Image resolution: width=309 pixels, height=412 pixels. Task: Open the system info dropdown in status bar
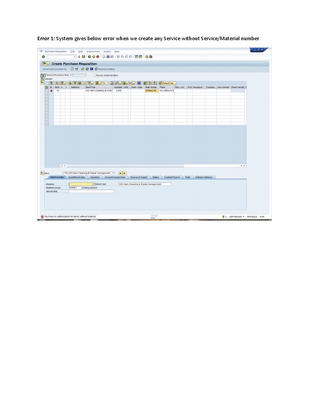(243, 217)
